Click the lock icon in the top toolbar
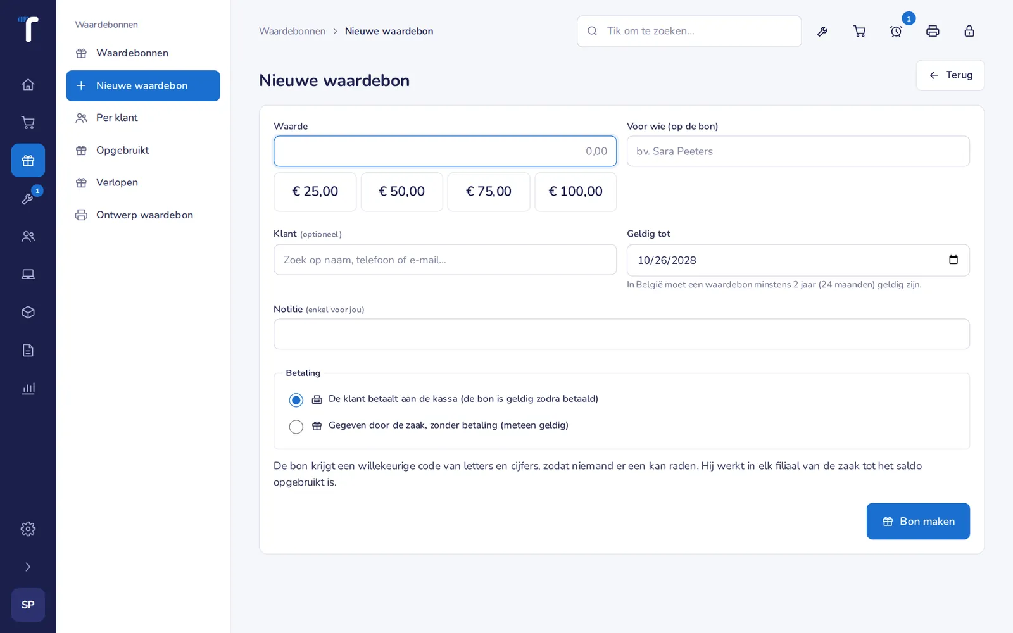1013x633 pixels. click(x=969, y=31)
